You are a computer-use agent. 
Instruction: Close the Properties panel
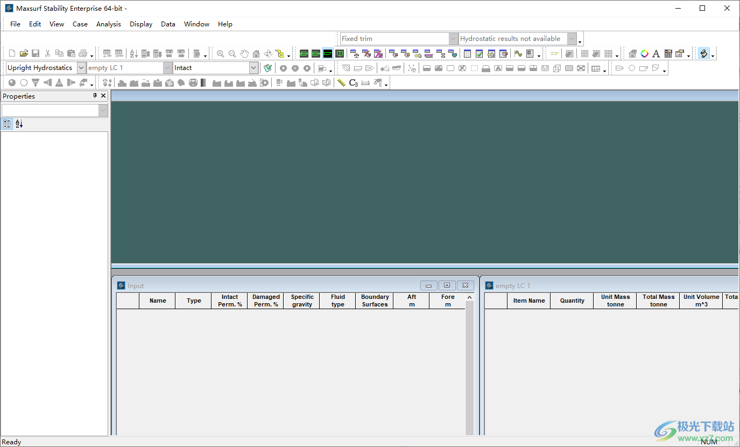(x=103, y=96)
